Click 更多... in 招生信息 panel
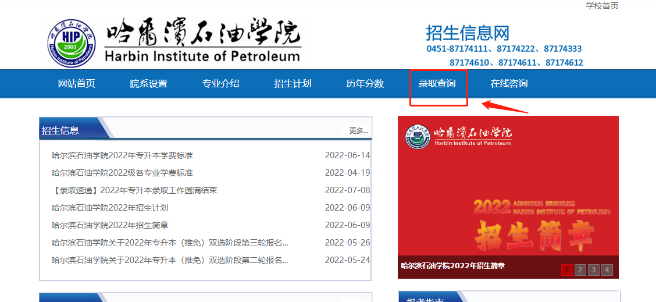Screen dimensions: 656x302 pyautogui.click(x=358, y=130)
